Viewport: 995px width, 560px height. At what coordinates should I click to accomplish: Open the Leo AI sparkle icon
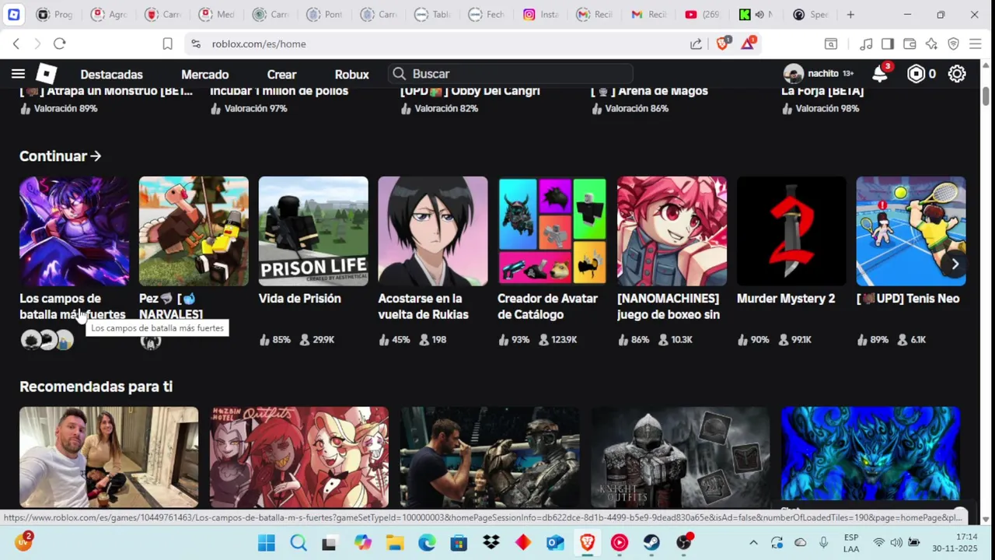[931, 44]
